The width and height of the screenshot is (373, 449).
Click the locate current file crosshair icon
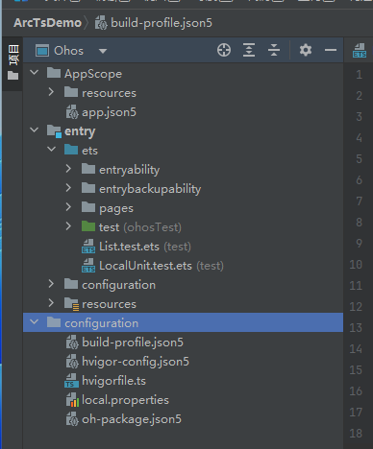(224, 50)
